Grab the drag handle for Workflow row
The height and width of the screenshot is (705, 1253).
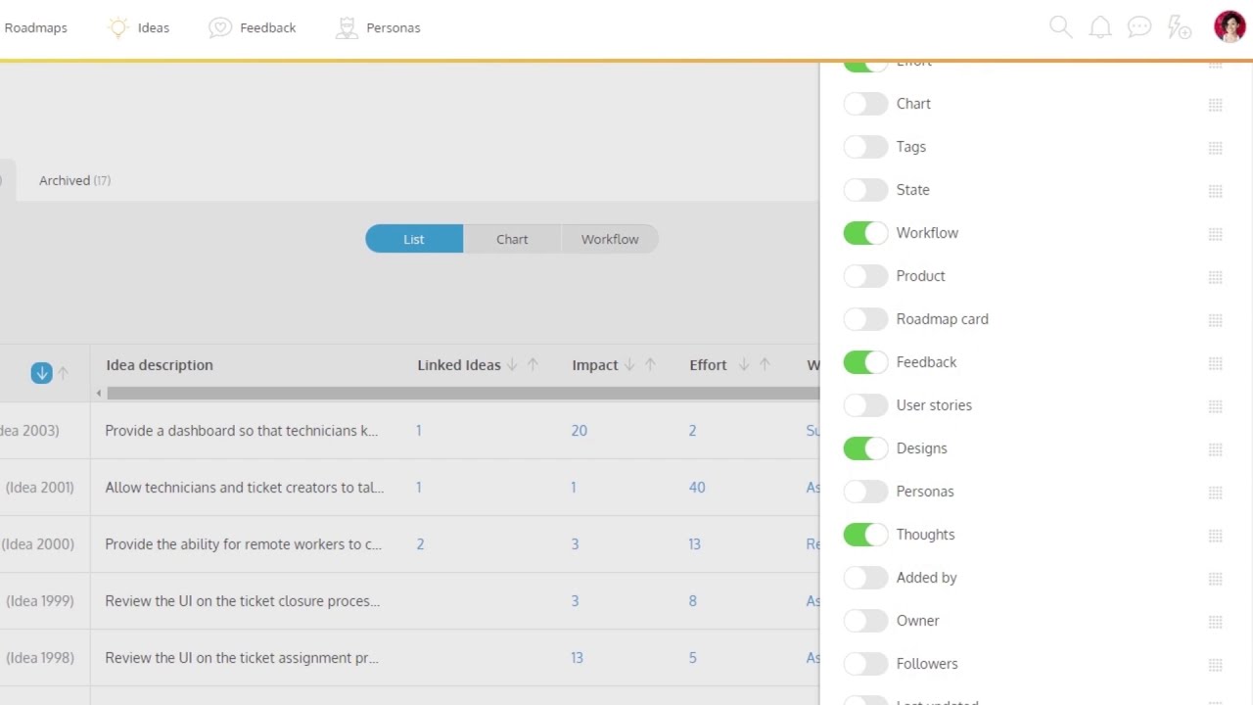(1215, 234)
